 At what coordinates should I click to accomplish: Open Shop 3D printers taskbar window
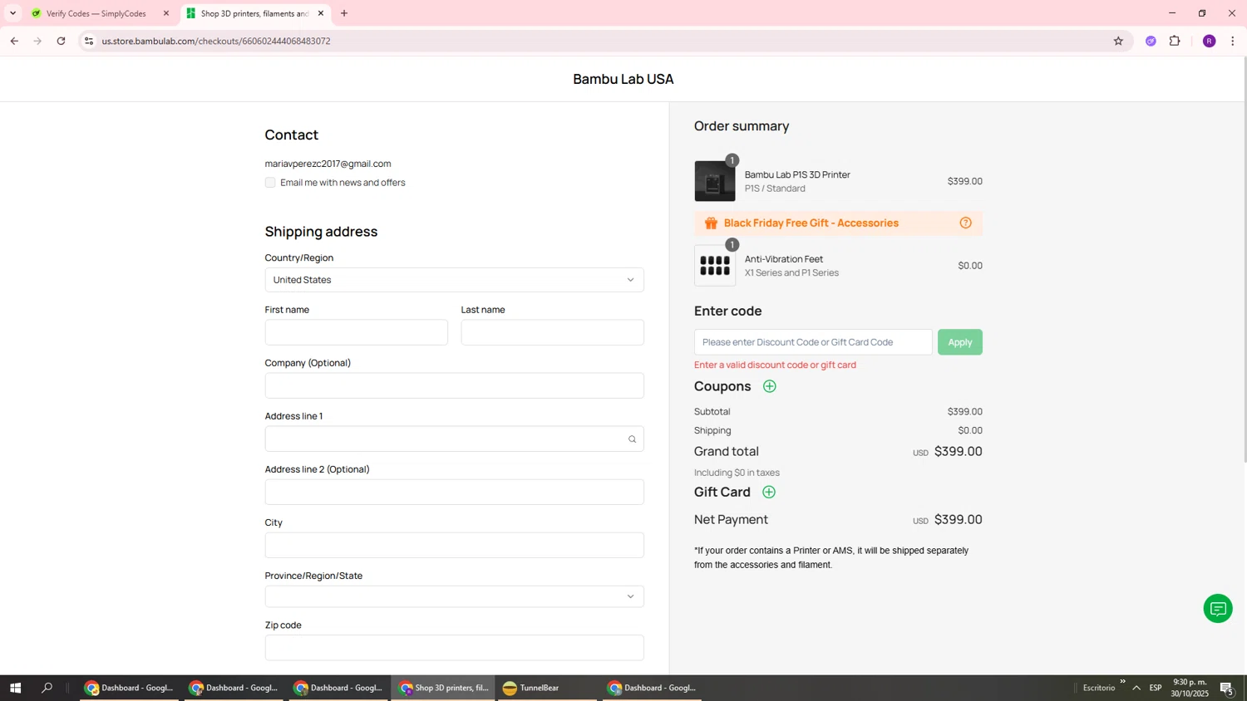click(x=442, y=688)
